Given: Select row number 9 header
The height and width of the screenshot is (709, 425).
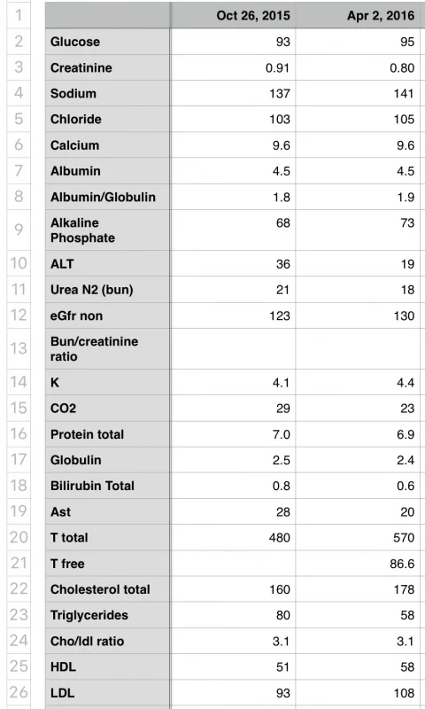Looking at the screenshot, I should (19, 230).
